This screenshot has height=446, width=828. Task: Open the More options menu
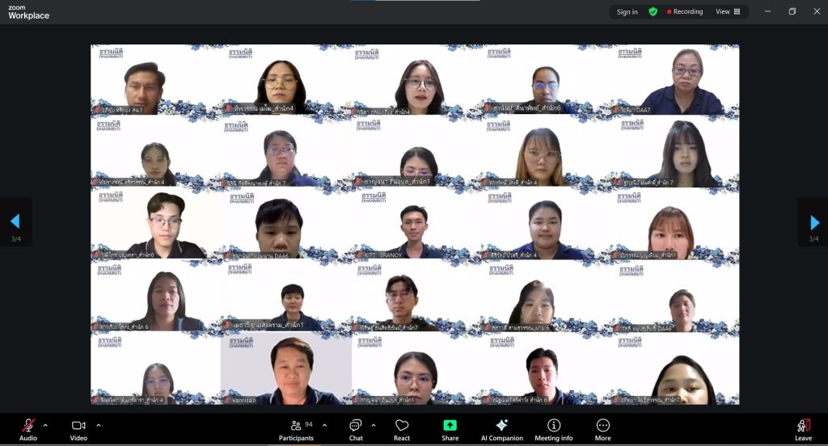[602, 426]
